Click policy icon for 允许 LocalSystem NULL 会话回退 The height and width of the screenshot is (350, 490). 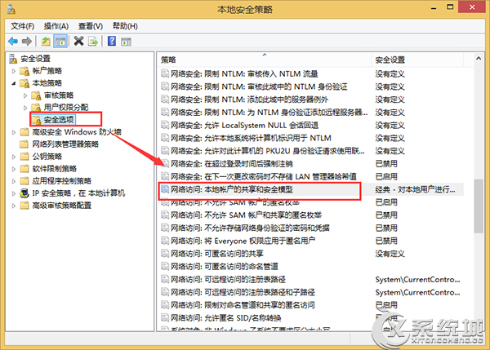165,125
